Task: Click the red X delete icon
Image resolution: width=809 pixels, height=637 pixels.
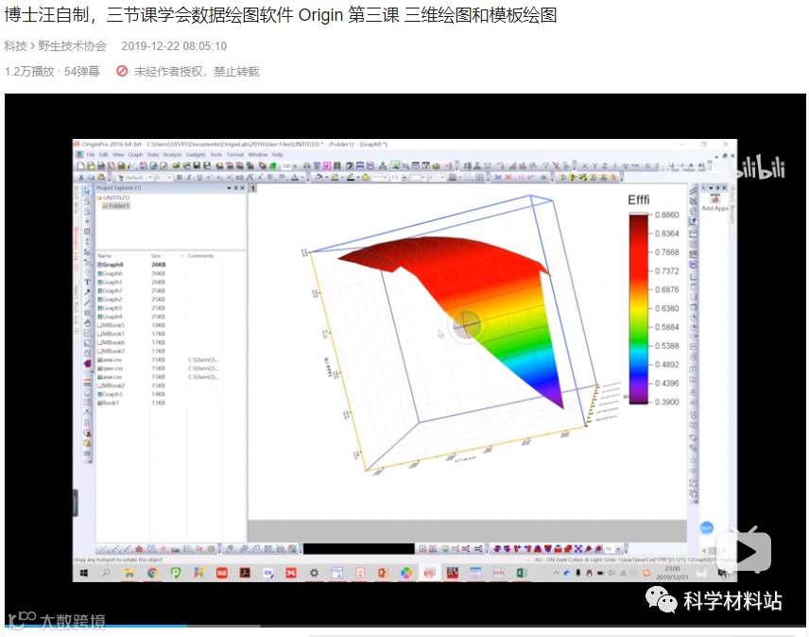Action: click(x=508, y=178)
